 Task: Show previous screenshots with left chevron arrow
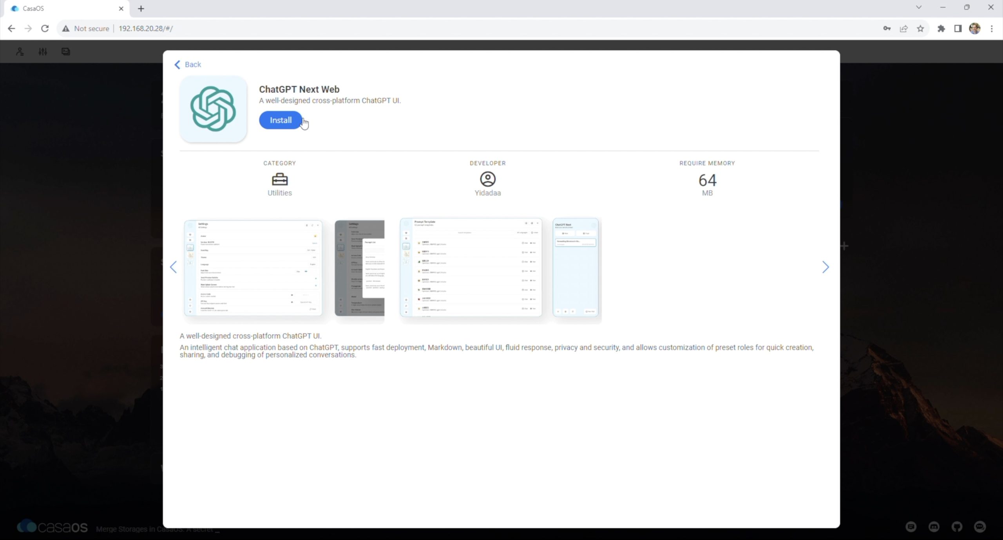click(x=174, y=267)
